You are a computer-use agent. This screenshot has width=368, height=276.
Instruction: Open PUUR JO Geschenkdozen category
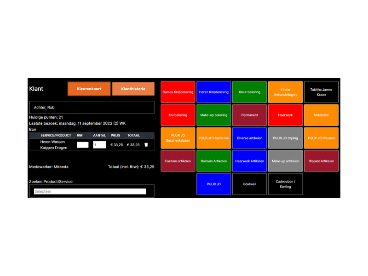tap(178, 138)
